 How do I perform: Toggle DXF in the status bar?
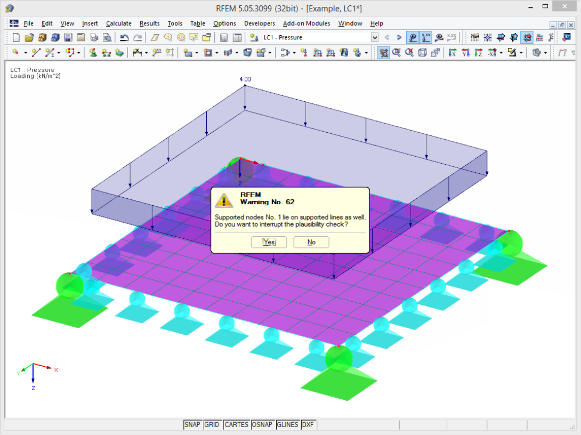tap(308, 425)
